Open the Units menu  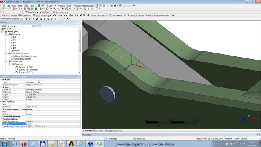20,6
